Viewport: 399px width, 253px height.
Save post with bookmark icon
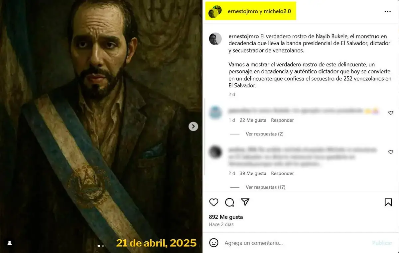(x=388, y=202)
